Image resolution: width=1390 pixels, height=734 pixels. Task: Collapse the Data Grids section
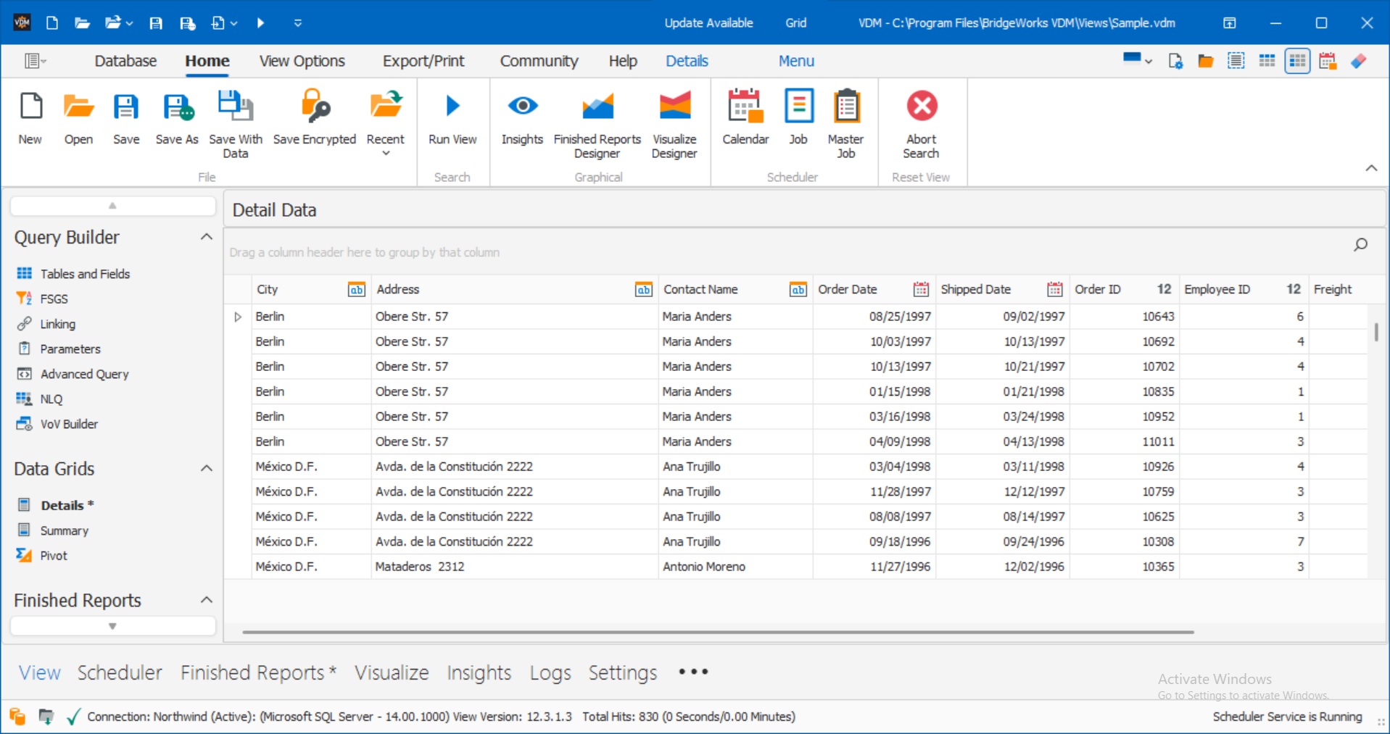206,468
